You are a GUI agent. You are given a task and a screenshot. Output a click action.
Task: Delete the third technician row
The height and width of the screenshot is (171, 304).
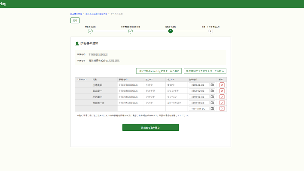(222, 97)
